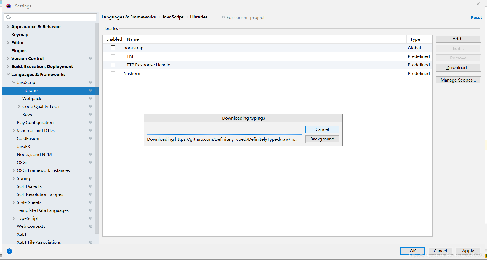The image size is (487, 260).
Task: Expand Schemas and DTDs node
Action: click(14, 131)
